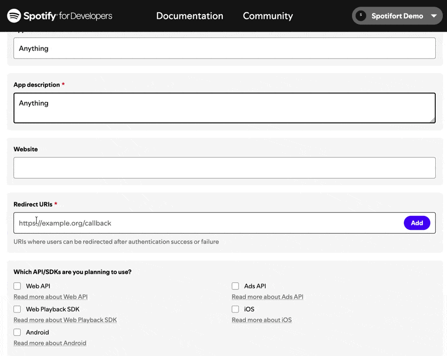Focus the Redirect URIs input field
The image size is (447, 356).
click(x=207, y=223)
